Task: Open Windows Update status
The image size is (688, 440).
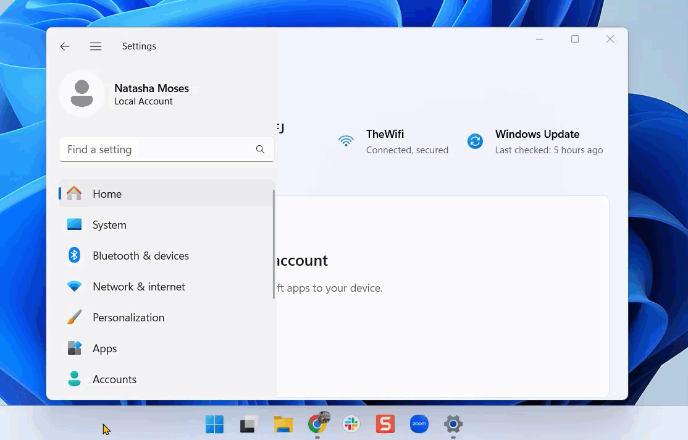Action: tap(535, 142)
